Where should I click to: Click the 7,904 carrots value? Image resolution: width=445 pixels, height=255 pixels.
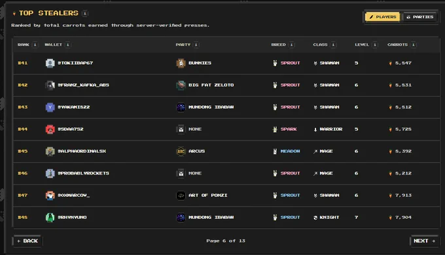coord(403,217)
